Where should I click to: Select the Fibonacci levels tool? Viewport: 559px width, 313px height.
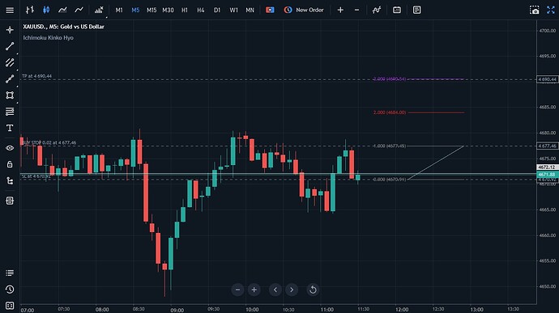tap(10, 112)
